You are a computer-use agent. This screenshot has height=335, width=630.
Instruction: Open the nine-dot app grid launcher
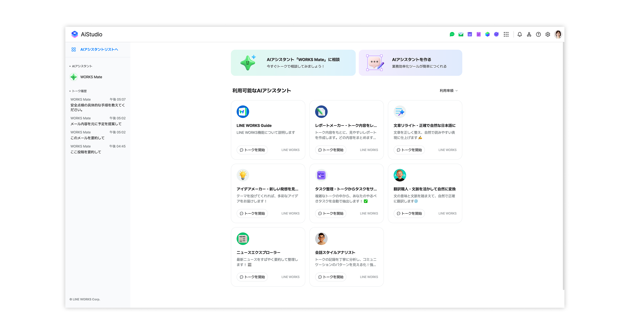[506, 34]
